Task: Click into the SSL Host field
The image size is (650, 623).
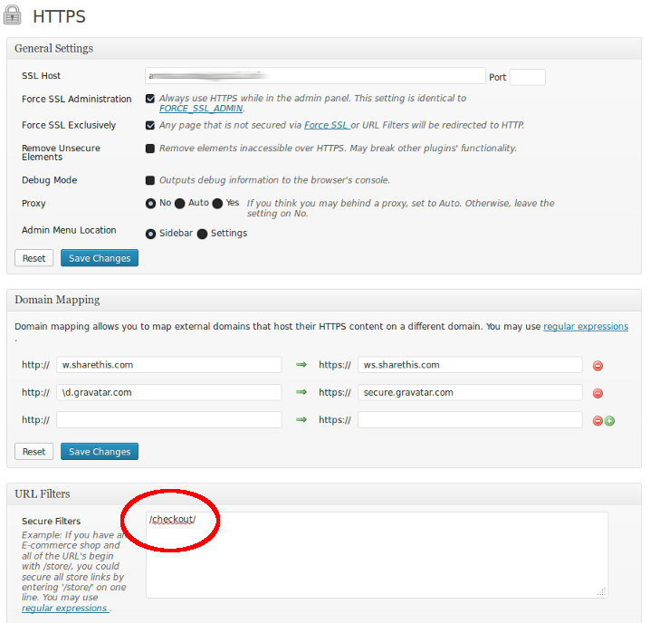Action: [x=315, y=76]
